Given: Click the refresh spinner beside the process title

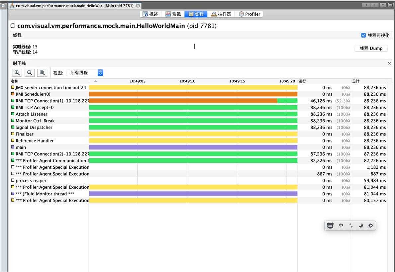Looking at the screenshot, I should click(x=13, y=26).
